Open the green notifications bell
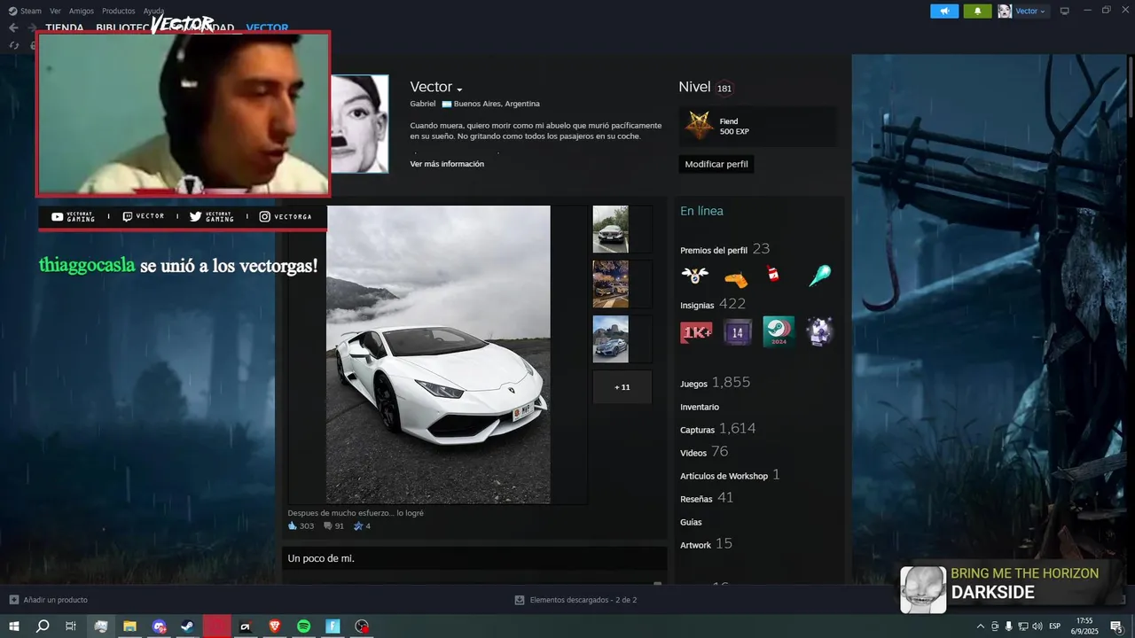Image resolution: width=1135 pixels, height=638 pixels. [x=977, y=11]
